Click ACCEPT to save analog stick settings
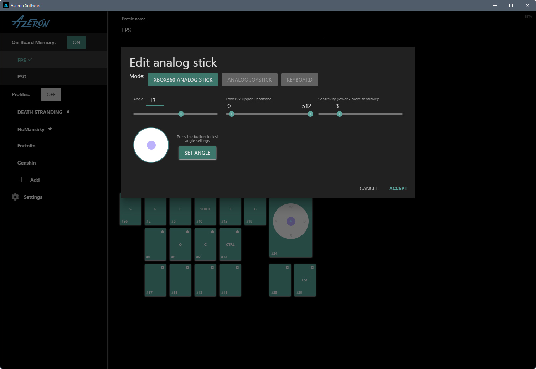The width and height of the screenshot is (536, 369). pyautogui.click(x=398, y=188)
